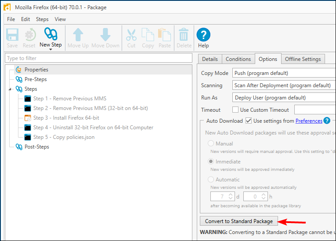Click the Move Down arrow icon
Viewport: 336px width, 241px height.
click(x=105, y=35)
